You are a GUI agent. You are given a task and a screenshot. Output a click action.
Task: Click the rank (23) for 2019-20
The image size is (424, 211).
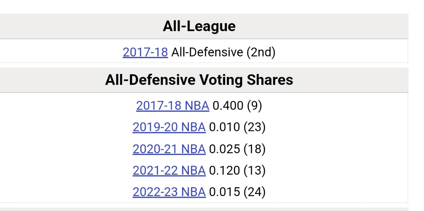point(254,127)
